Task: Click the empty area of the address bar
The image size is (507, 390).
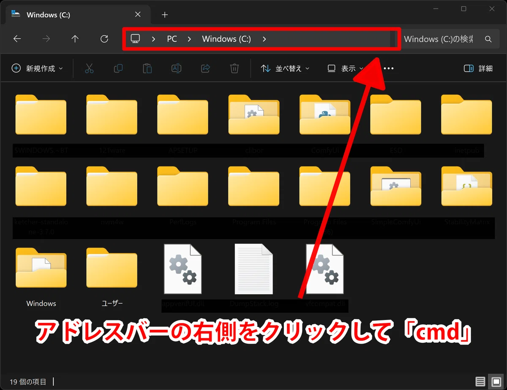Action: [330, 39]
